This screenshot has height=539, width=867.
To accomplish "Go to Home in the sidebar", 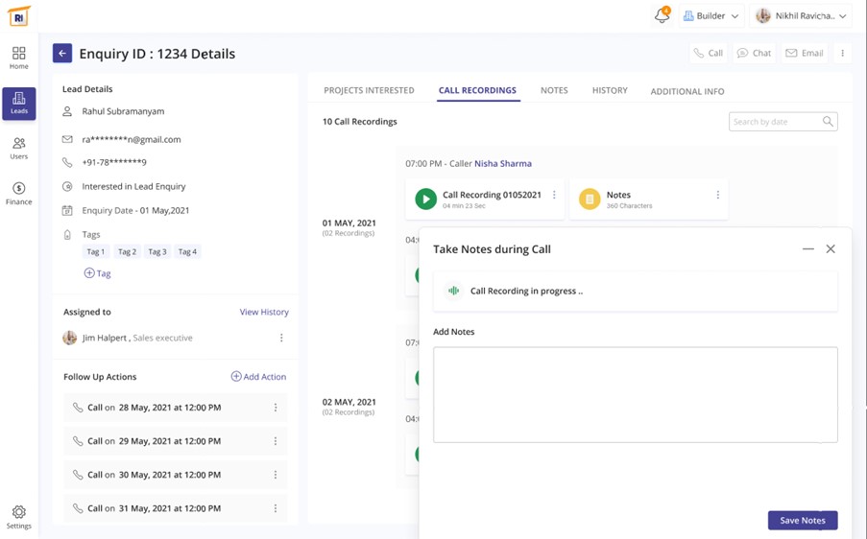I will click(x=19, y=59).
